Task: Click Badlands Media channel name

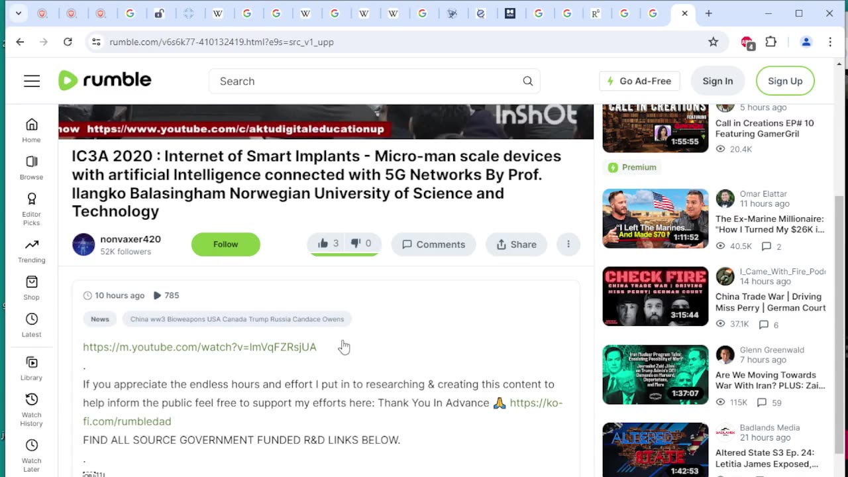Action: (770, 428)
